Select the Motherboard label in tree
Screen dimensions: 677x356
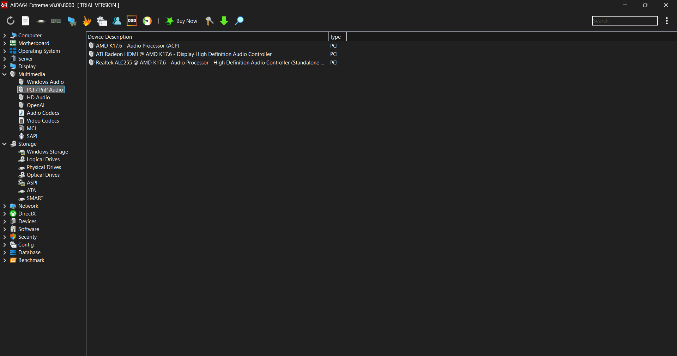34,43
